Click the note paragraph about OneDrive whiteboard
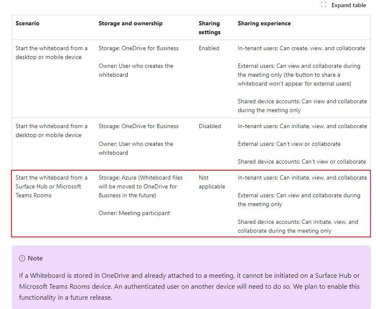Image resolution: width=376 pixels, height=309 pixels. pos(189,287)
